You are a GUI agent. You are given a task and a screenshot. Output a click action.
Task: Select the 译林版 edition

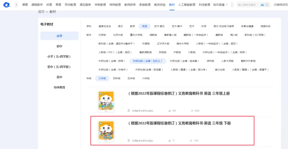(x=210, y=61)
